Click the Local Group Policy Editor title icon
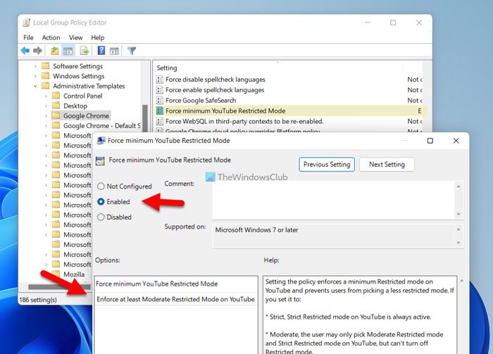Image resolution: width=493 pixels, height=354 pixels. pos(27,23)
